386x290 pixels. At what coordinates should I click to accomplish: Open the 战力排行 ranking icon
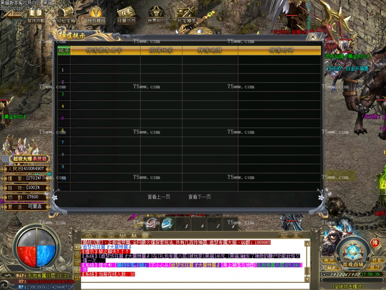(x=96, y=15)
